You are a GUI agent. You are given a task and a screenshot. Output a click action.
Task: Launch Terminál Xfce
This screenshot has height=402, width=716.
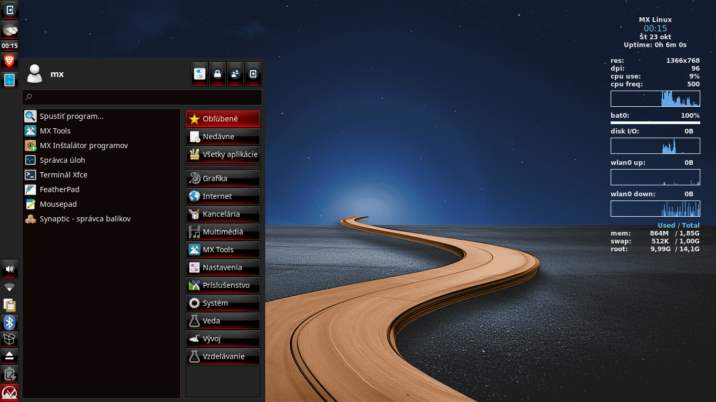click(x=102, y=175)
